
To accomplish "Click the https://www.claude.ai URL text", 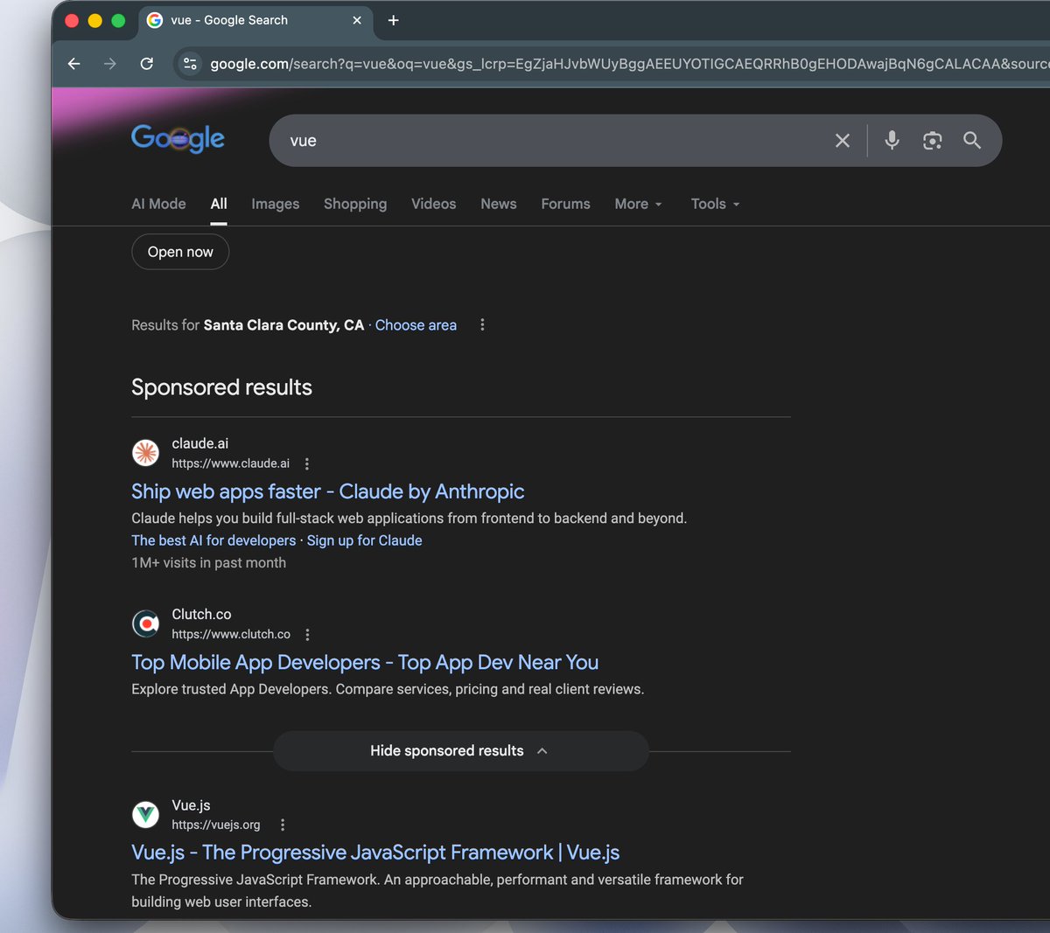I will point(230,463).
